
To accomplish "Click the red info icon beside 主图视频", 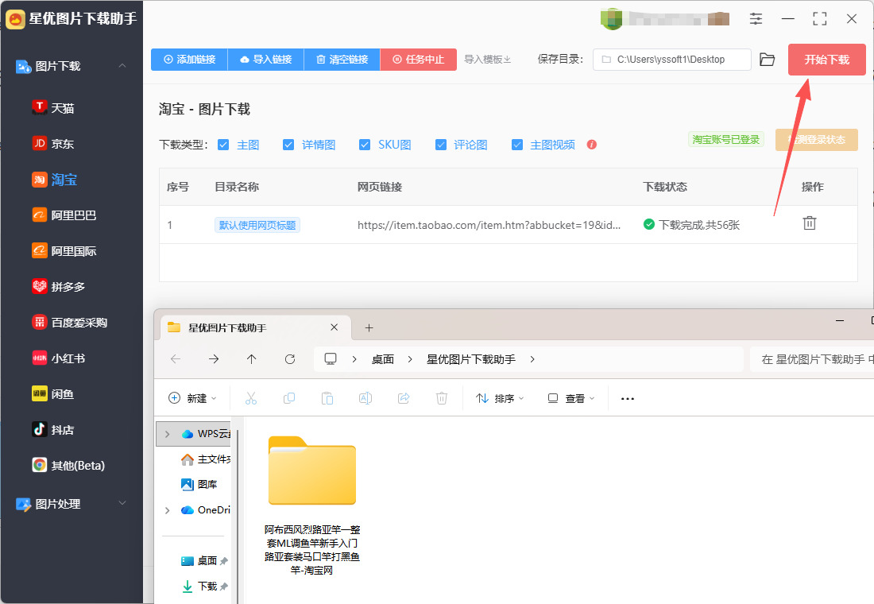I will pyautogui.click(x=591, y=145).
